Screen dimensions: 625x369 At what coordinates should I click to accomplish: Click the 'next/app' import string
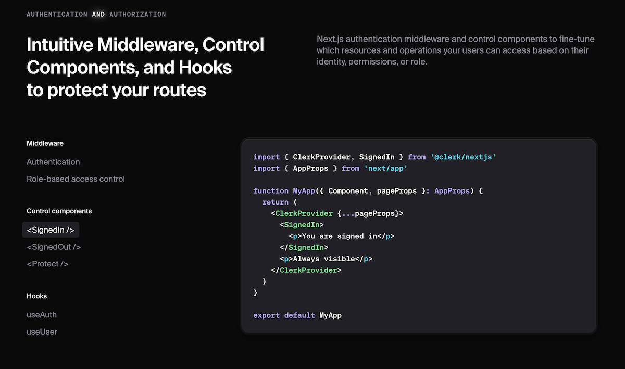point(385,168)
